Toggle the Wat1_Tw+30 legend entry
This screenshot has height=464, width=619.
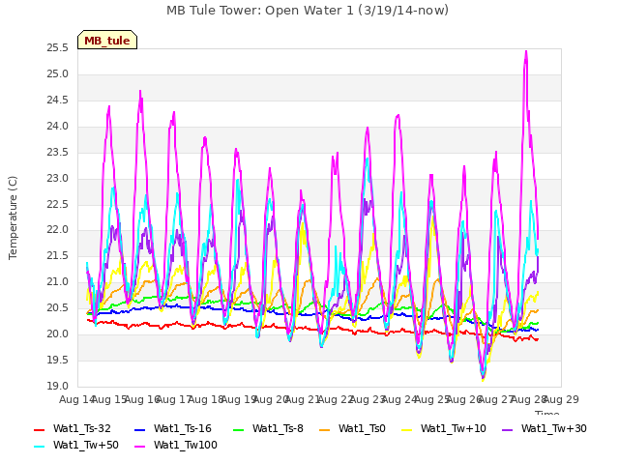click(x=544, y=428)
